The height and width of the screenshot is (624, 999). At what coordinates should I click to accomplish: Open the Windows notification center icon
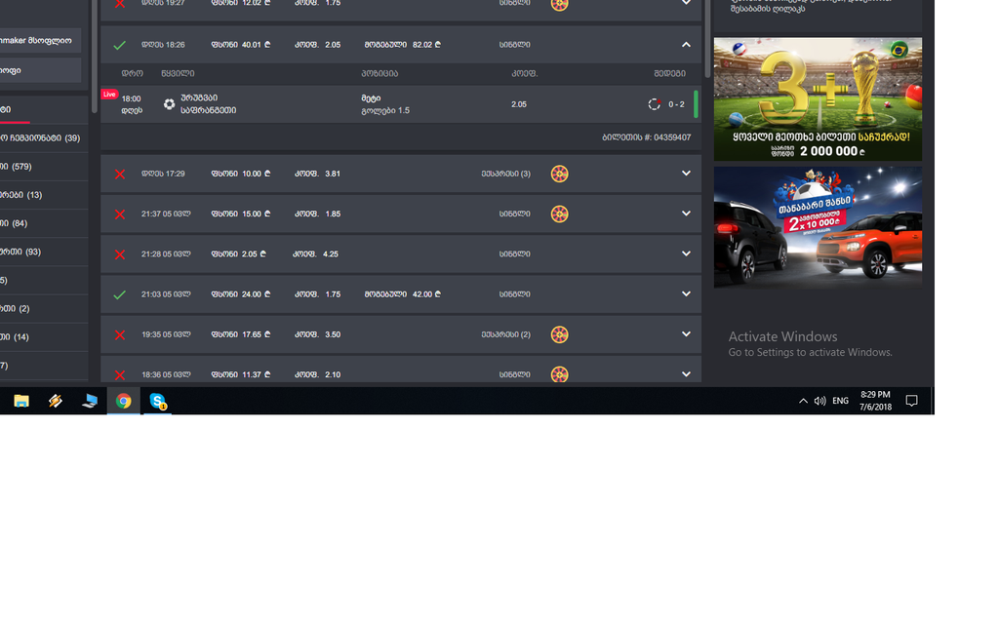click(912, 401)
